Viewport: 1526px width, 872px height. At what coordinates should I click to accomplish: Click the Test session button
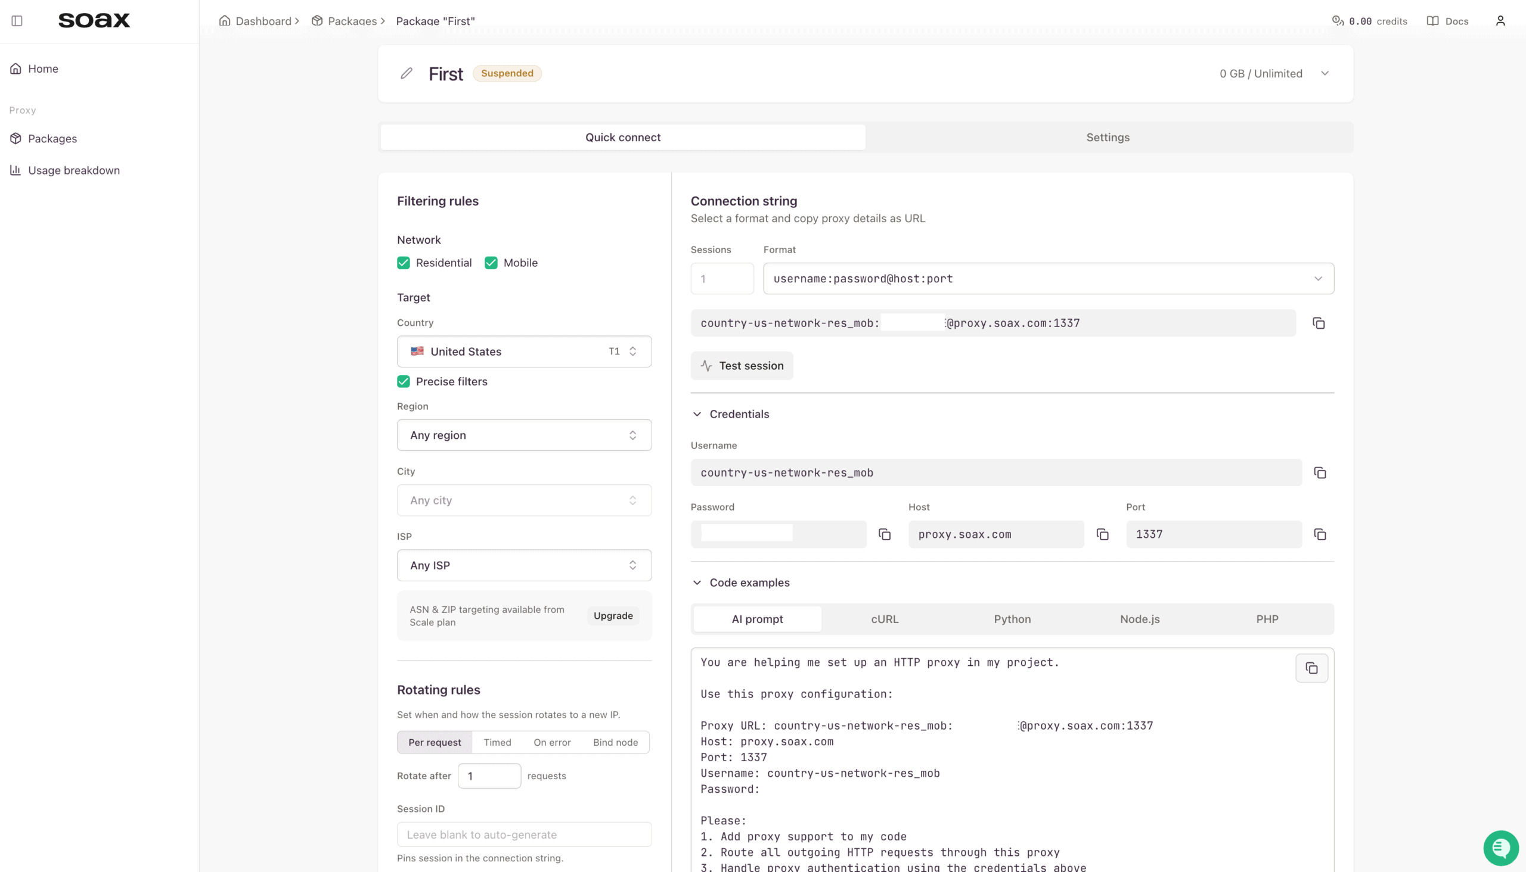coord(742,366)
